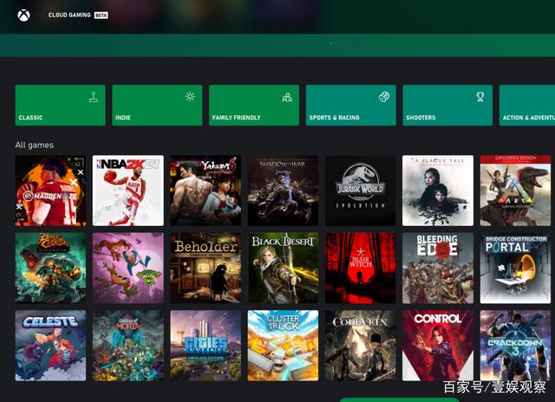Open Bridge Constructor Portal game tile
This screenshot has height=402, width=555.
tap(515, 268)
